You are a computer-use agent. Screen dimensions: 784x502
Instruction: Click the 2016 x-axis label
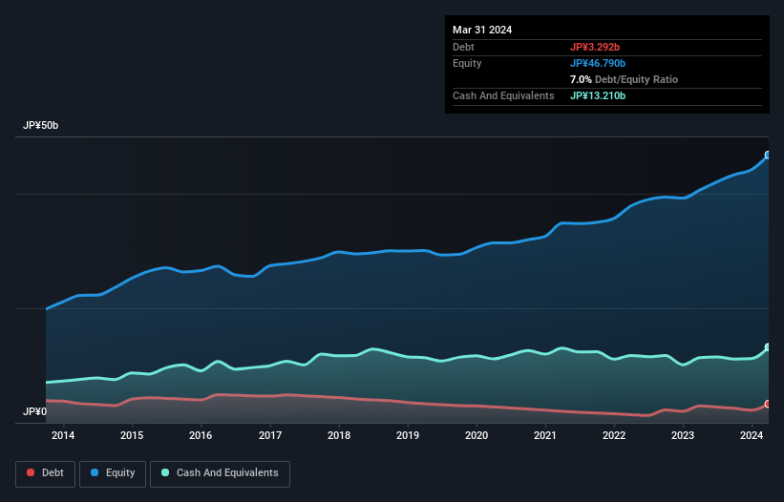point(201,435)
